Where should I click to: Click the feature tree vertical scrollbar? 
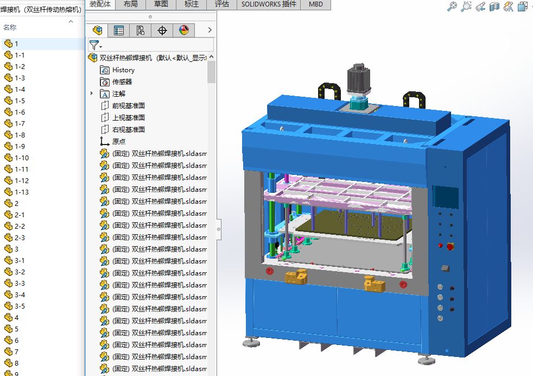pos(212,72)
